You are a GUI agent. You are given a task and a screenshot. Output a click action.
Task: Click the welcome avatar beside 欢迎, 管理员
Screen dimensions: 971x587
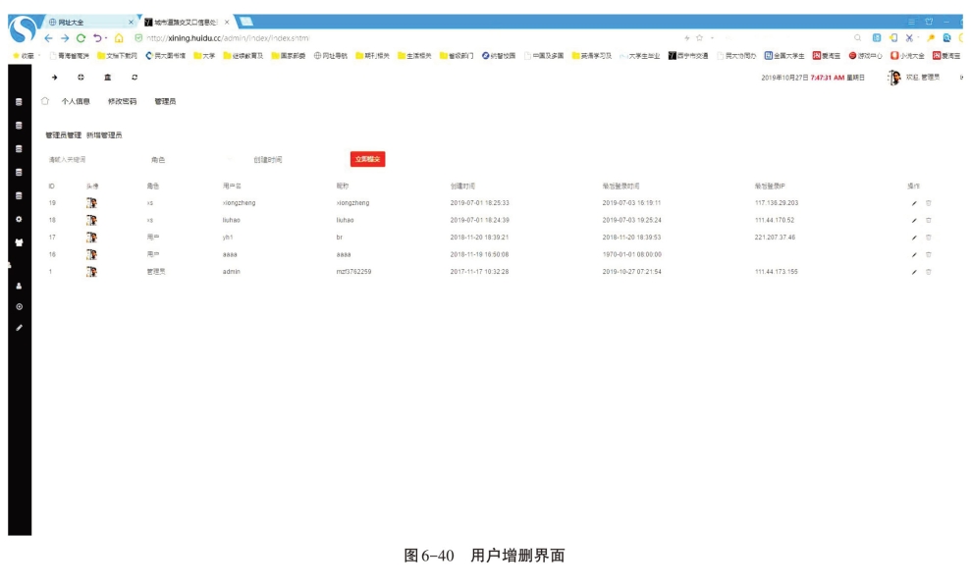[894, 78]
